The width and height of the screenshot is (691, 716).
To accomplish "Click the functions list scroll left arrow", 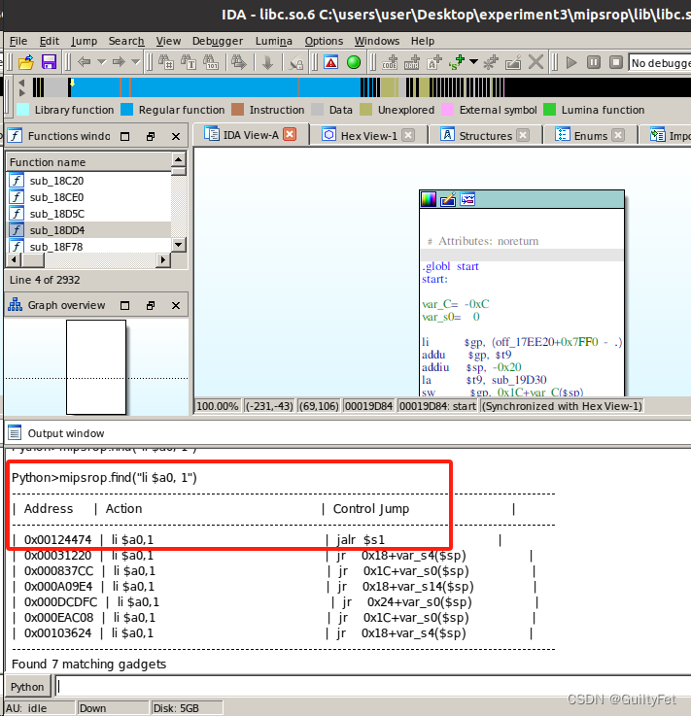I will 14,259.
